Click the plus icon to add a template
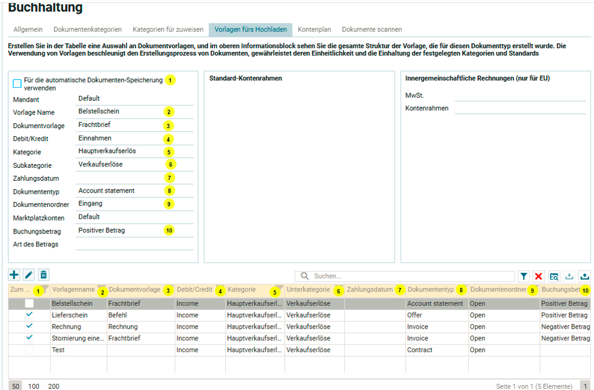 [x=14, y=275]
